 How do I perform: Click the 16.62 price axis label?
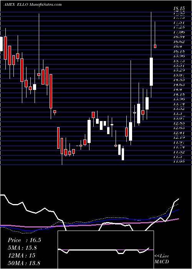point(179,42)
